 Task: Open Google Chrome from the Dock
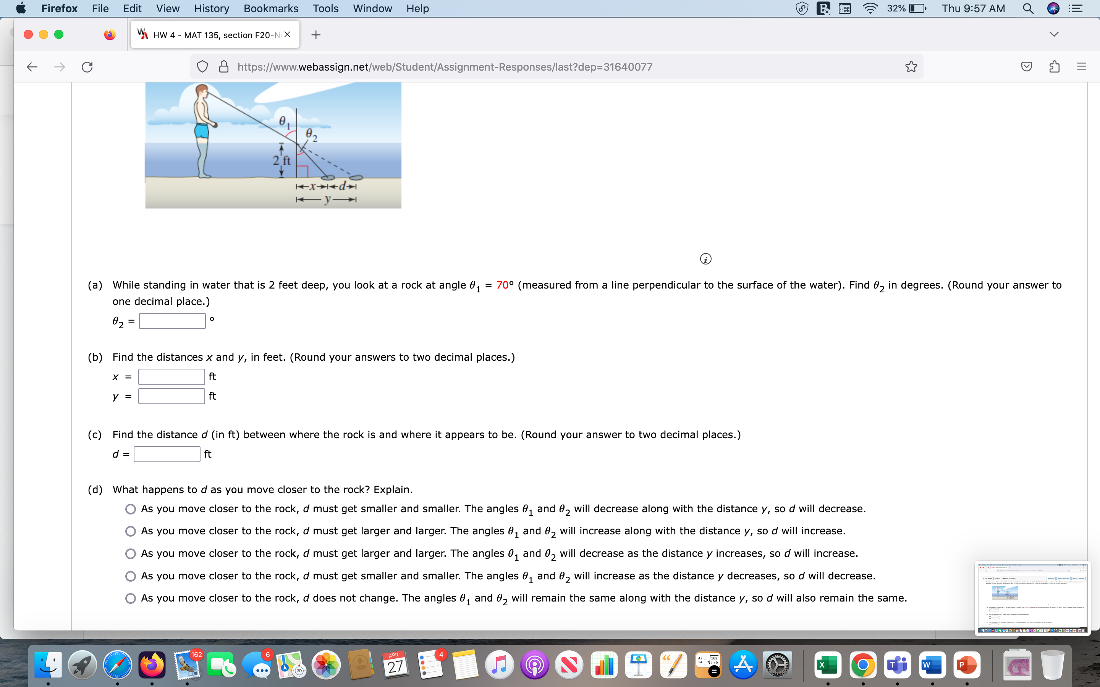click(x=862, y=665)
